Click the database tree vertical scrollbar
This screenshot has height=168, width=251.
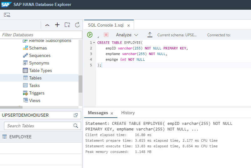pyautogui.click(x=80, y=84)
